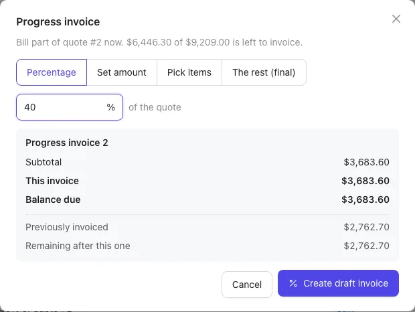Click the Subtotal label

(44, 162)
